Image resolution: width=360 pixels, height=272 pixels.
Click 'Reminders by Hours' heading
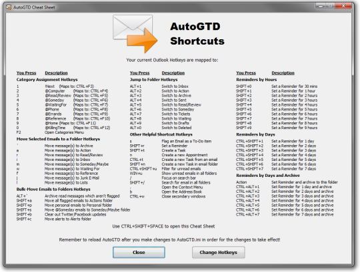click(257, 80)
